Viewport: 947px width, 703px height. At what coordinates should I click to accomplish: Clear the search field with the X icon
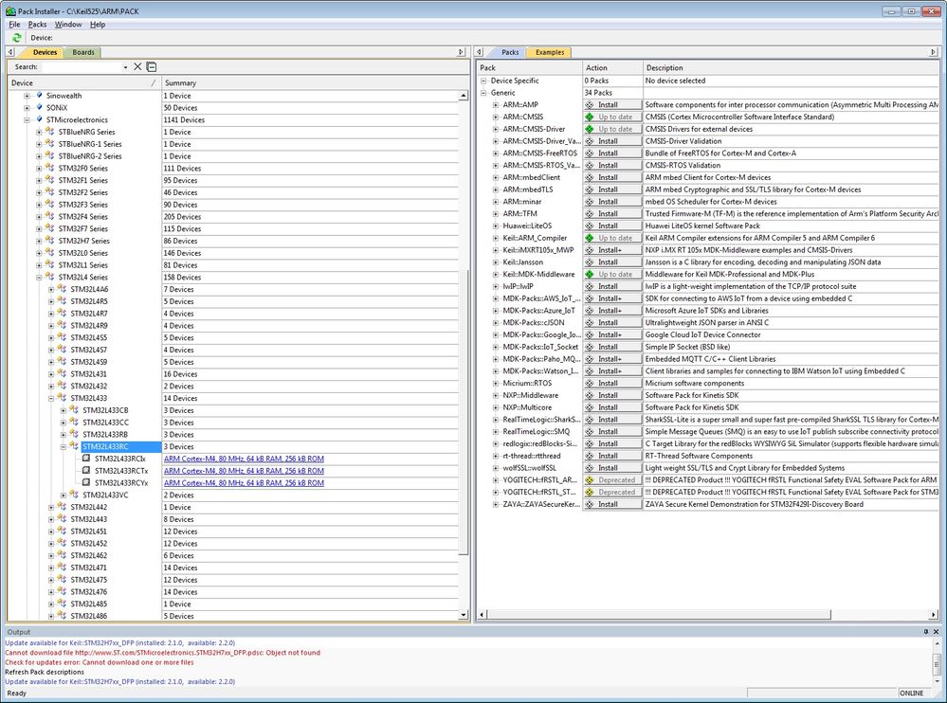(x=137, y=66)
